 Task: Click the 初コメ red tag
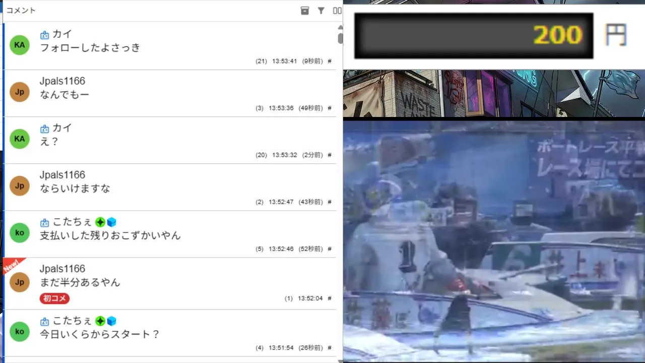coord(54,298)
